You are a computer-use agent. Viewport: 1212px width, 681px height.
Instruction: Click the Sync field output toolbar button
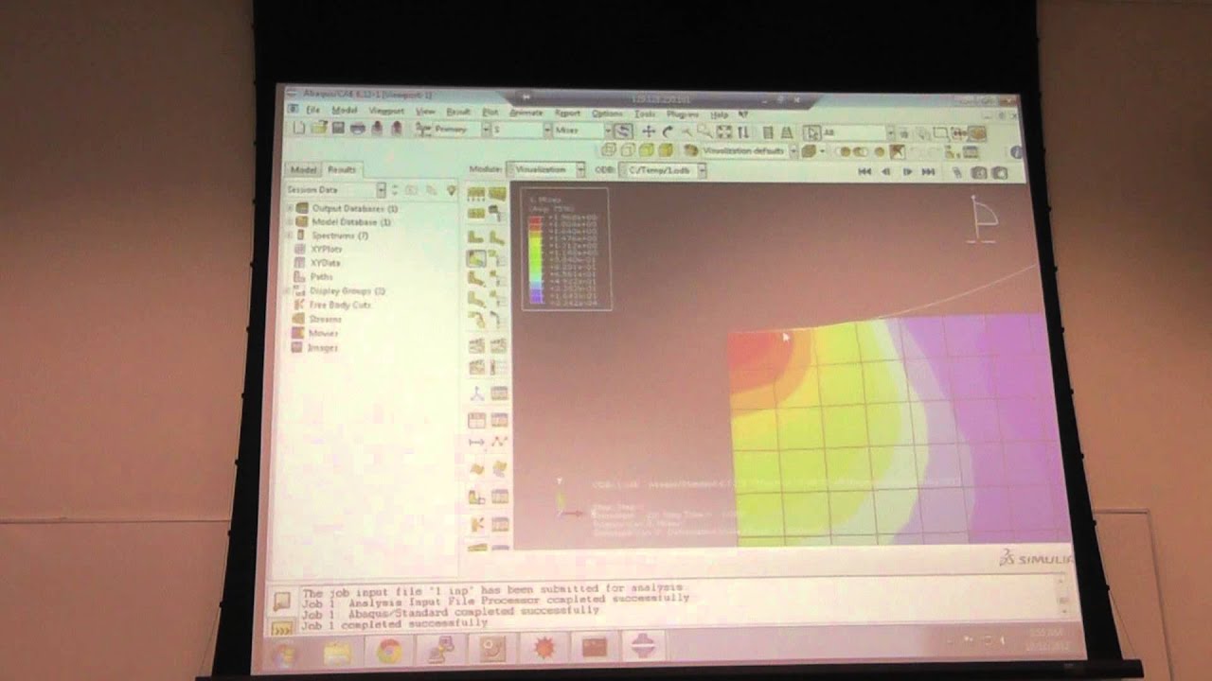point(623,131)
